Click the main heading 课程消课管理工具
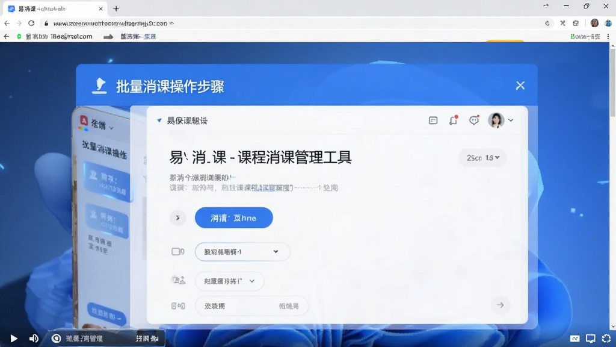 [295, 157]
